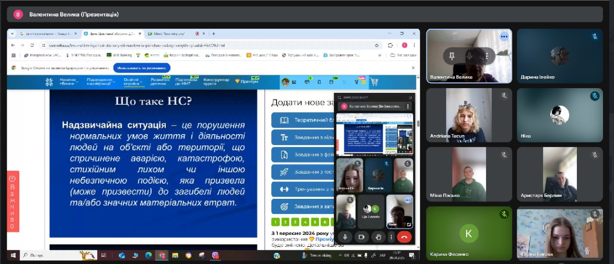Click the muted mic on Карина Фесенко's tile
The width and height of the screenshot is (614, 264).
[x=504, y=214]
